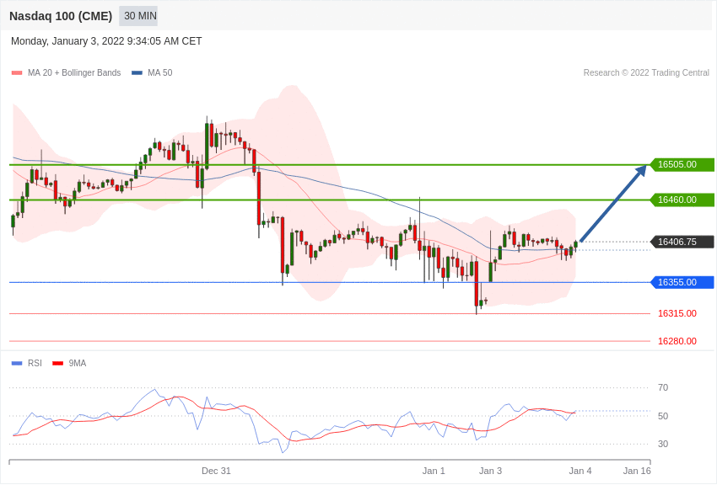This screenshot has width=717, height=485.
Task: Click the Dec 31 date marker
Action: [x=216, y=472]
